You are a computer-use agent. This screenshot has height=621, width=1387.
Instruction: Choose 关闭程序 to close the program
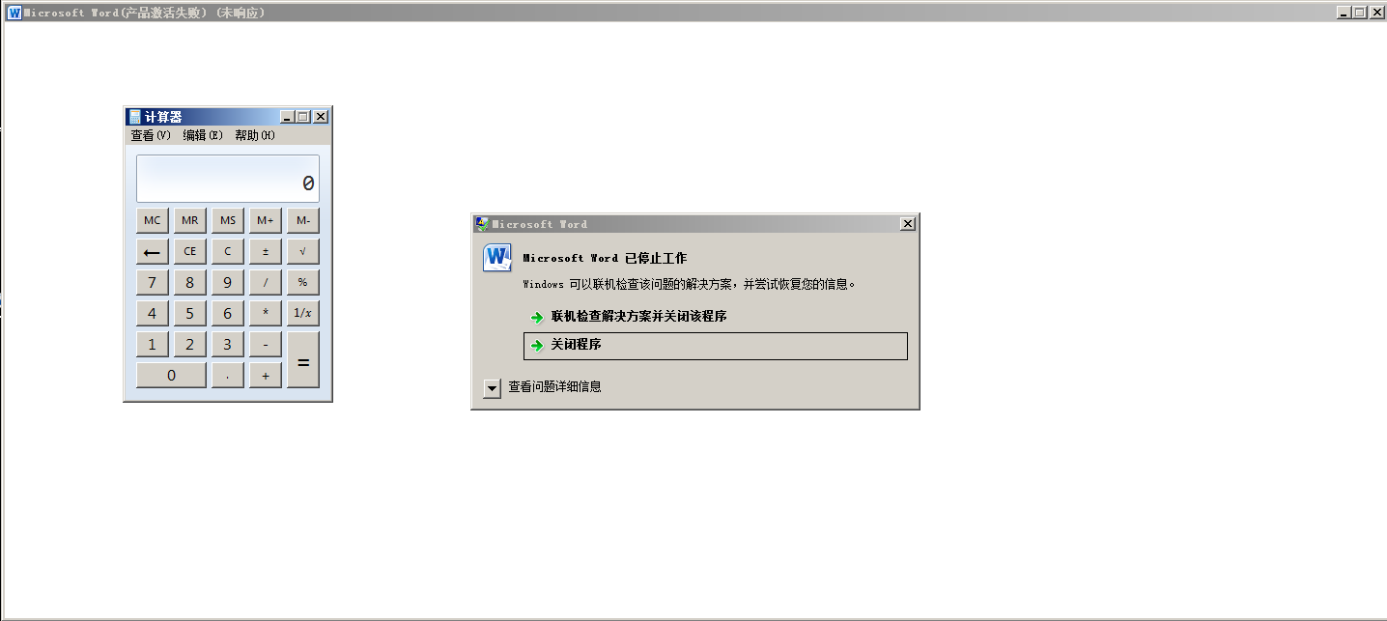tap(716, 346)
